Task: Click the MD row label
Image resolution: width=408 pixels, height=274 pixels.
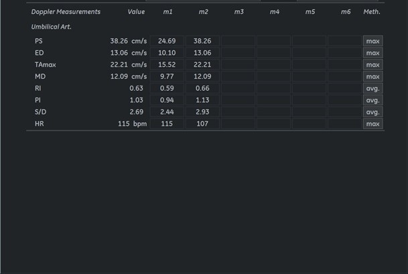Action: coord(40,77)
